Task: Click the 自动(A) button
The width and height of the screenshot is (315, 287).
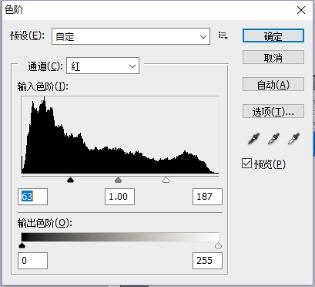Action: 273,84
